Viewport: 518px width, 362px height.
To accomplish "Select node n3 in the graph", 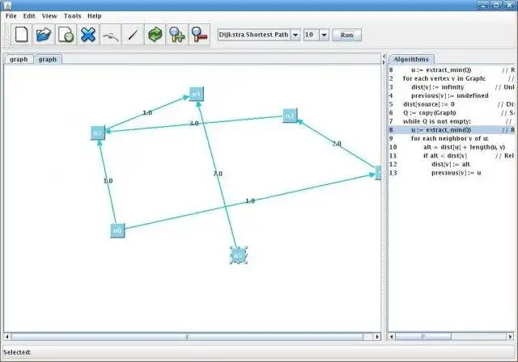I will (290, 116).
